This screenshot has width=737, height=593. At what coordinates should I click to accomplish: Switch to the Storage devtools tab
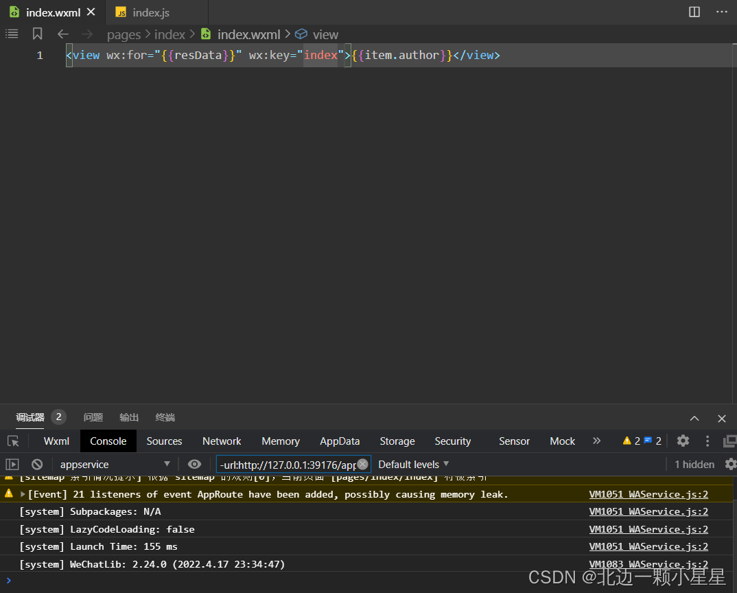coord(397,441)
